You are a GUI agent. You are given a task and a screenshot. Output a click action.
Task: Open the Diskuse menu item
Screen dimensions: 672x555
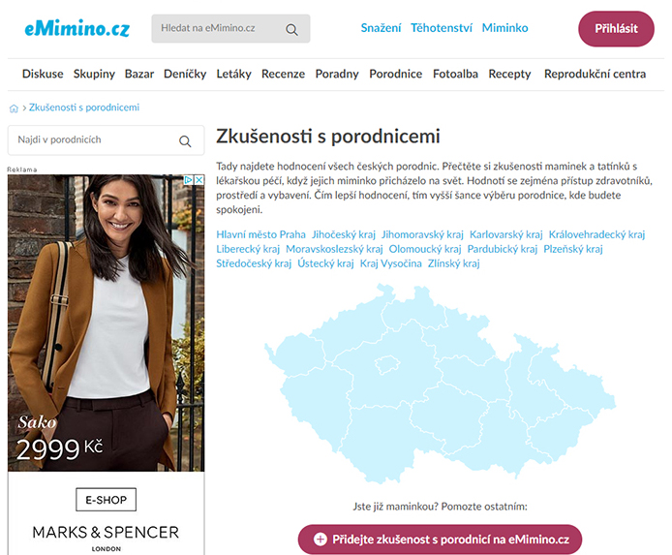point(43,74)
